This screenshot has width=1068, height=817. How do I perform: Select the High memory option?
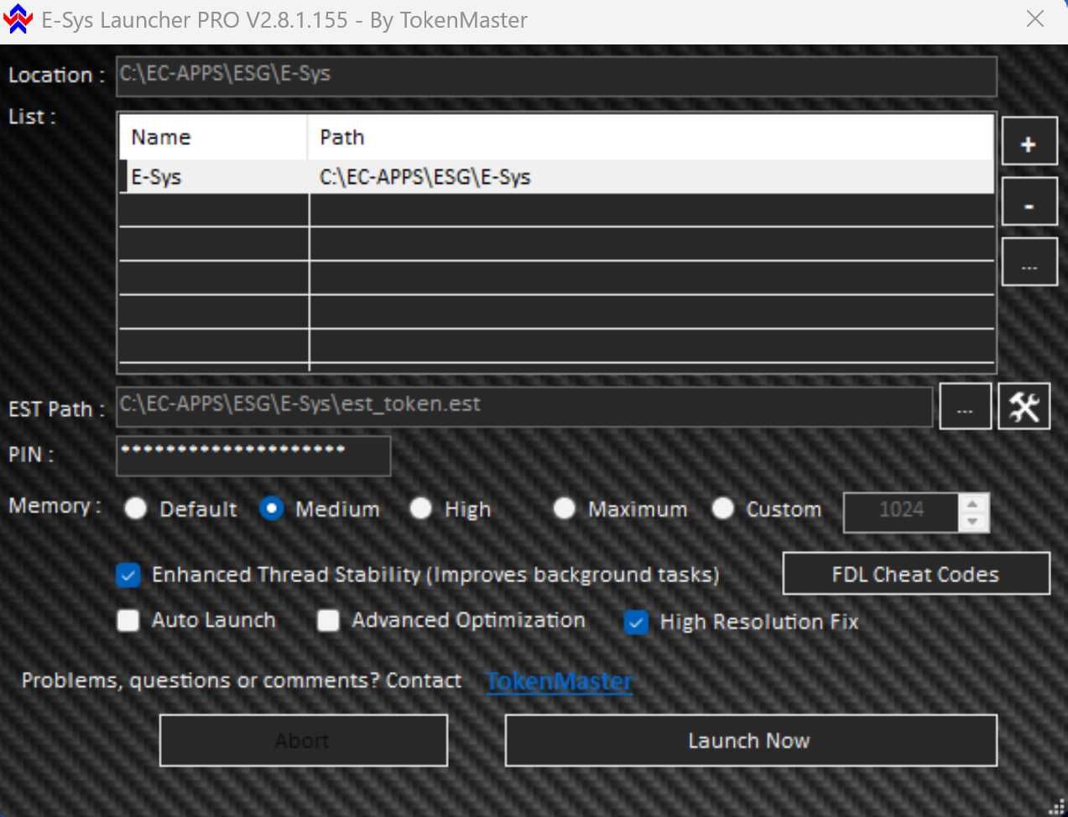[420, 509]
